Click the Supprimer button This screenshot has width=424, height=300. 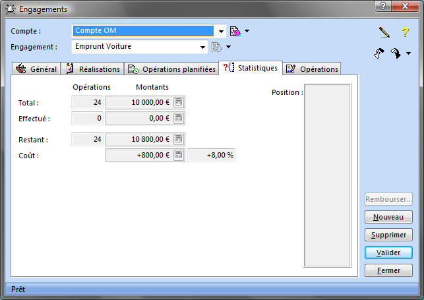[x=388, y=235]
